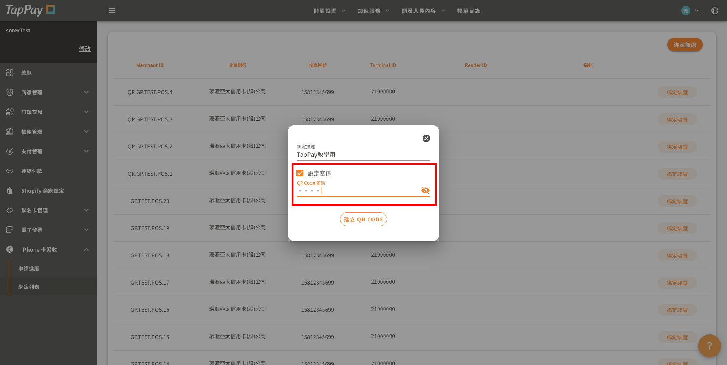The height and width of the screenshot is (365, 727).
Task: Click the soterTest account name
Action: tap(18, 31)
